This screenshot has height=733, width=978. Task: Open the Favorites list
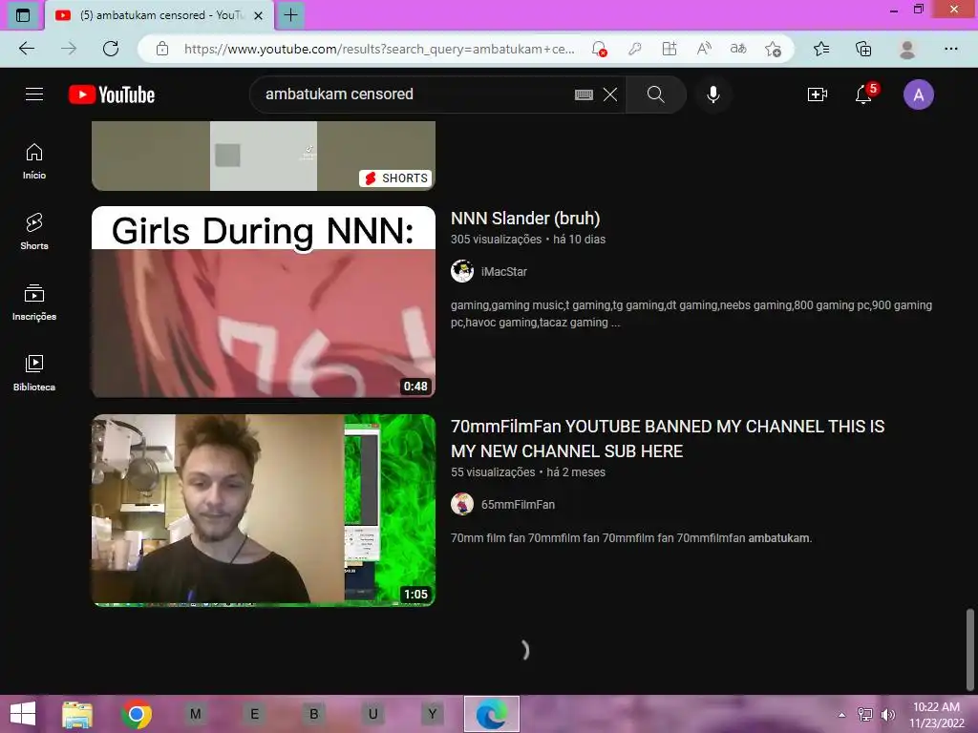coord(821,49)
